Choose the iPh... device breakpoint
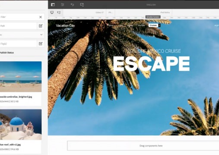The width and height of the screenshot is (219, 155). pyautogui.click(x=111, y=12)
